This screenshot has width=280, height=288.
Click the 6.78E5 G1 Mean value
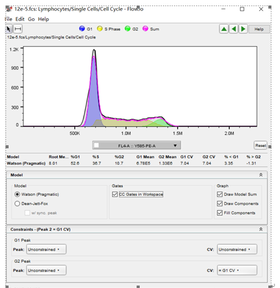tap(143, 164)
